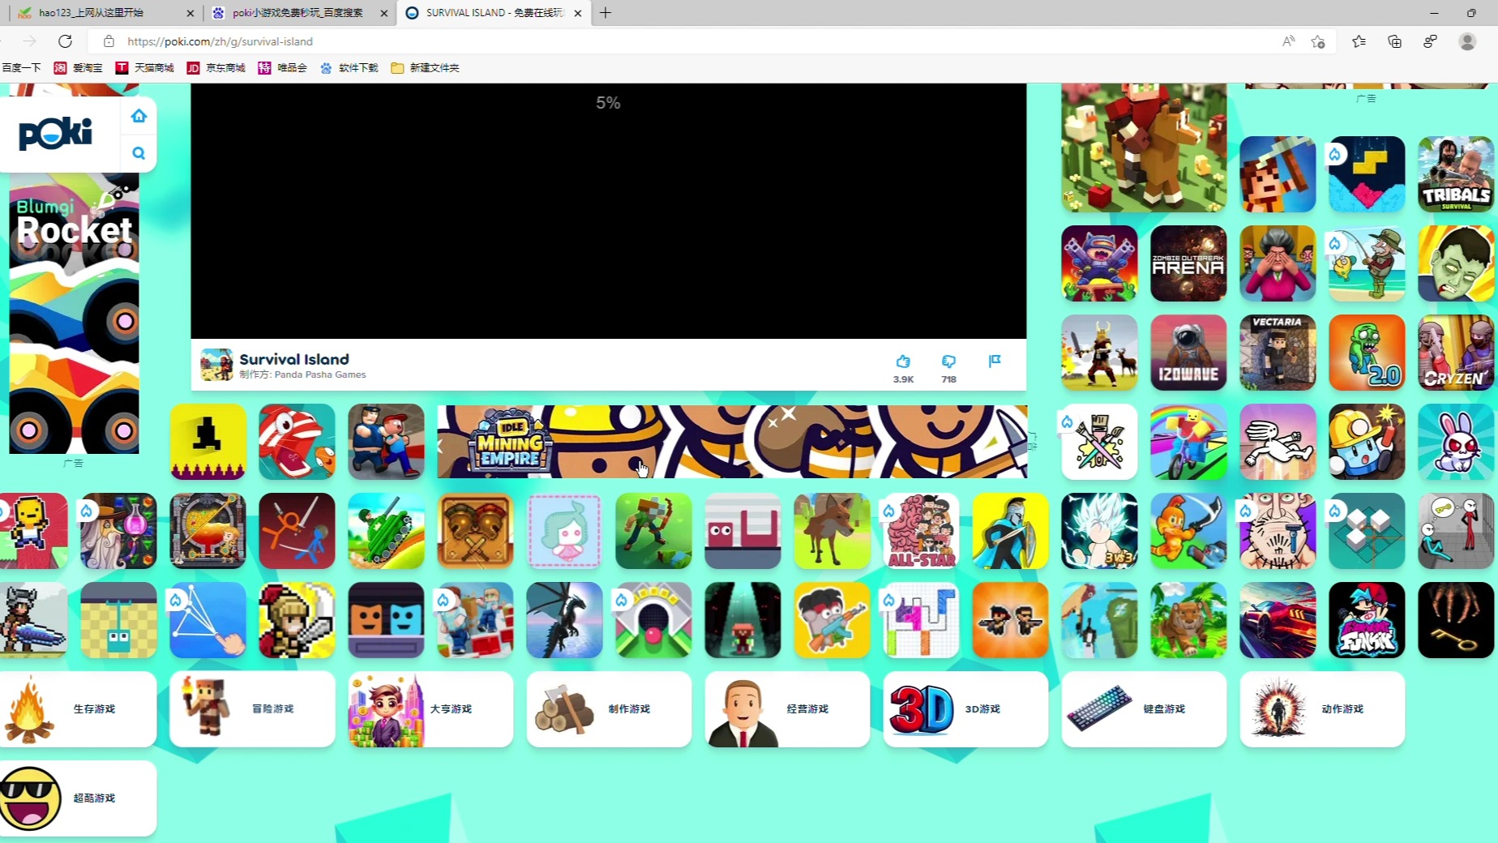Screen dimensions: 1498x843
Task: Open the black dragon game thumbnail
Action: [564, 620]
